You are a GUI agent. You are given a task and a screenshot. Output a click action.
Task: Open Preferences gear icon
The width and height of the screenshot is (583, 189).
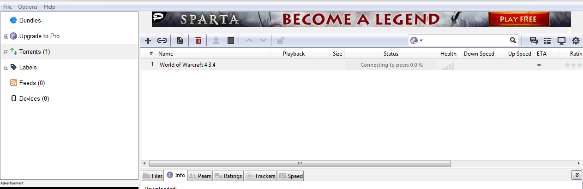tap(576, 40)
